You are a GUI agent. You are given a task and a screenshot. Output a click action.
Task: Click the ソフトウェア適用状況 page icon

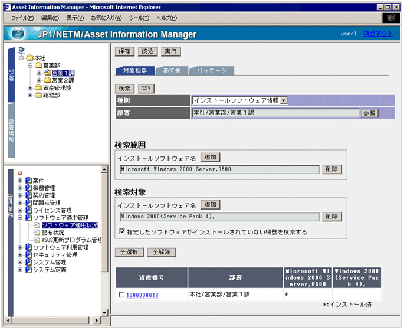[37, 225]
